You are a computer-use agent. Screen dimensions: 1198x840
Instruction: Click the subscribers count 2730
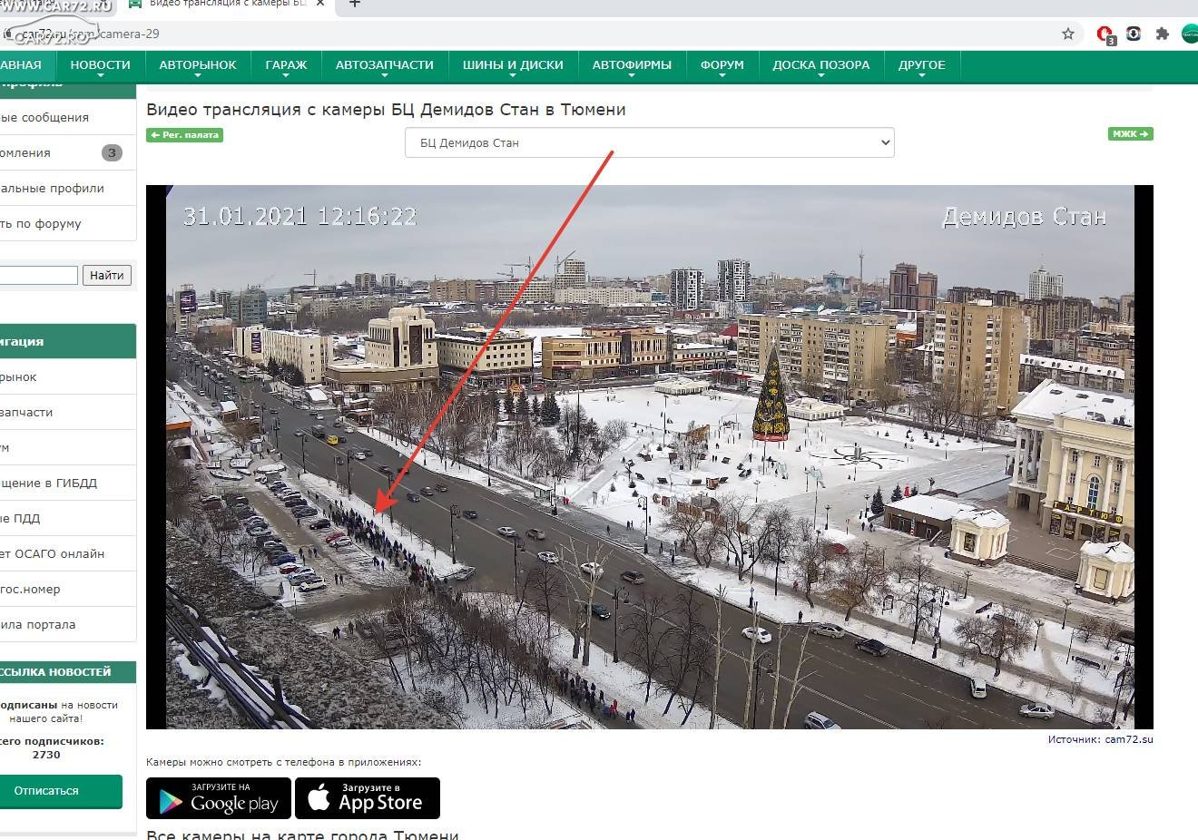(x=46, y=755)
